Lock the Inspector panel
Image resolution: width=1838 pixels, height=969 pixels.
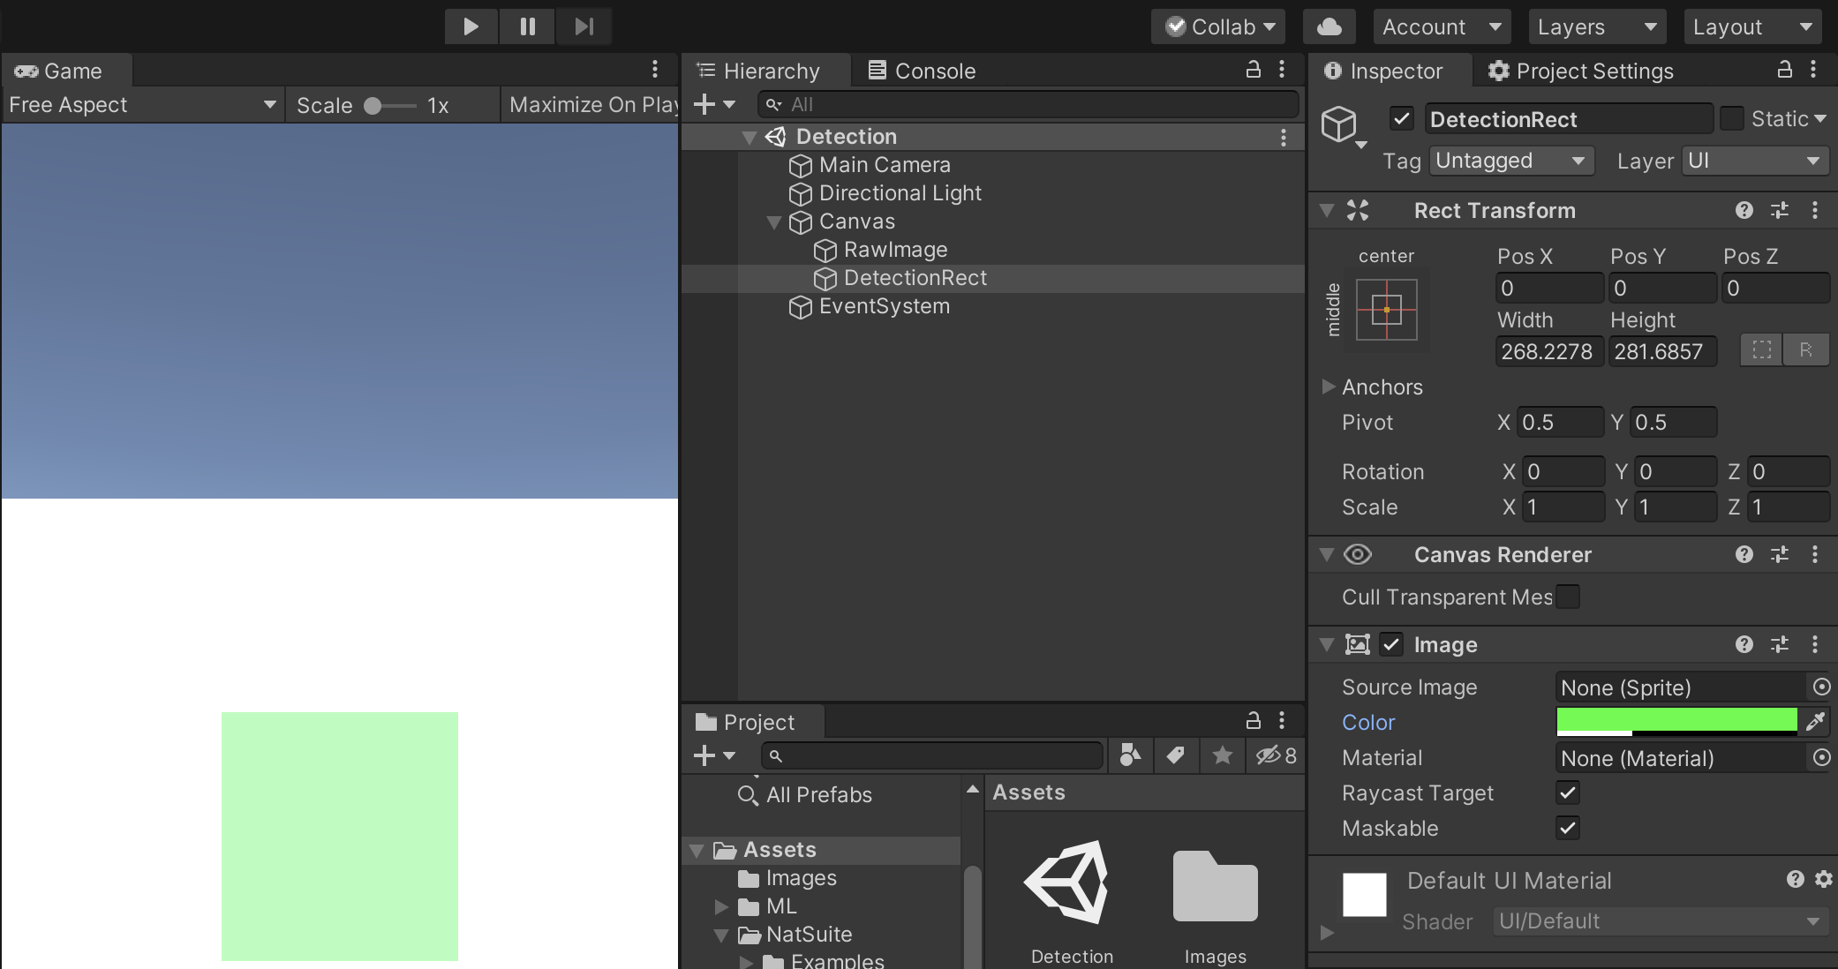pos(1784,70)
